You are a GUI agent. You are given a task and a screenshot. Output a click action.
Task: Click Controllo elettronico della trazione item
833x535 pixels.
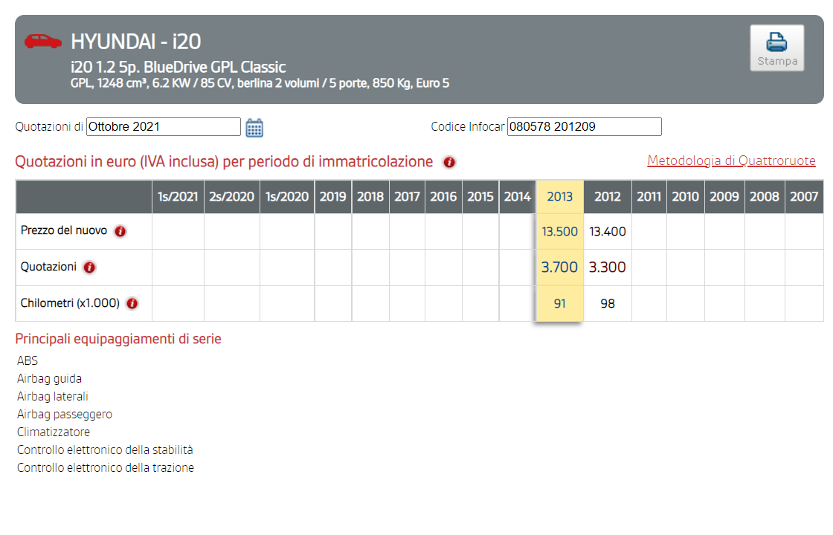[x=106, y=467]
